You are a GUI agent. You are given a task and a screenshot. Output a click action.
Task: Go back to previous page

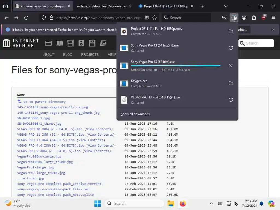coord(7,18)
